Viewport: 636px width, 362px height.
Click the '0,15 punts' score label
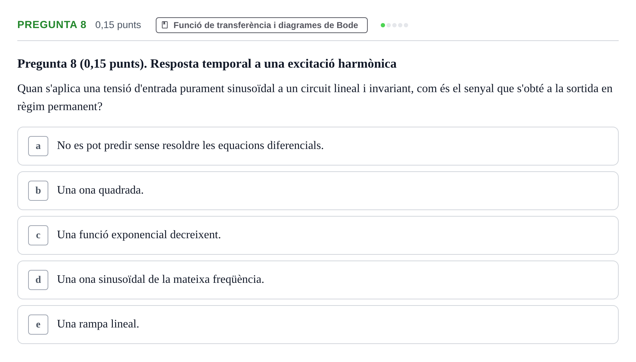pyautogui.click(x=118, y=25)
